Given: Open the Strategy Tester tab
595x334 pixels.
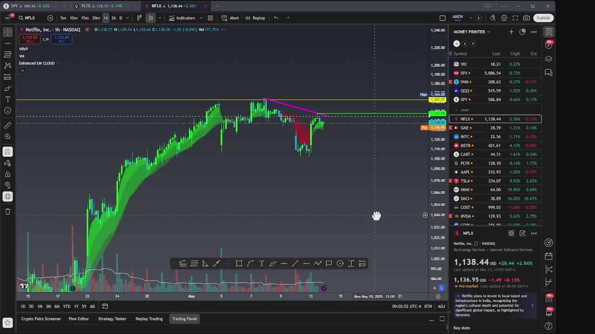Looking at the screenshot, I should tap(112, 319).
